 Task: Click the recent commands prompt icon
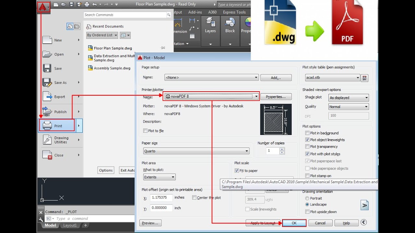click(50, 219)
